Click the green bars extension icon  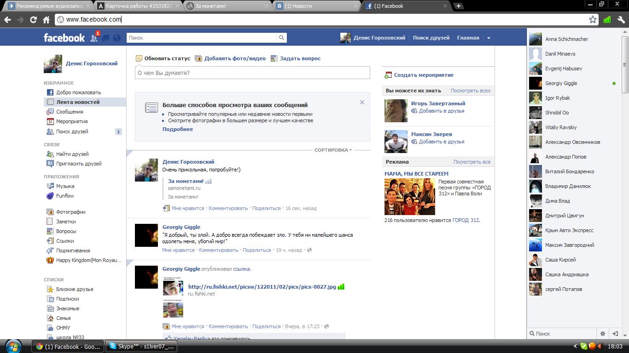(607, 20)
